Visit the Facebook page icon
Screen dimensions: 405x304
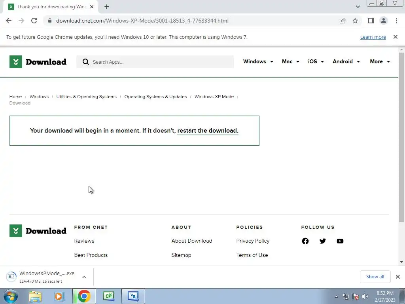[x=305, y=241]
